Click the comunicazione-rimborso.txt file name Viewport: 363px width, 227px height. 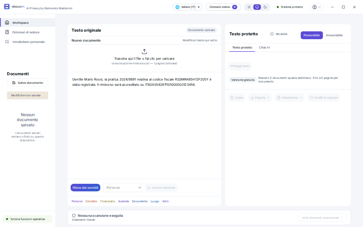[131, 63]
